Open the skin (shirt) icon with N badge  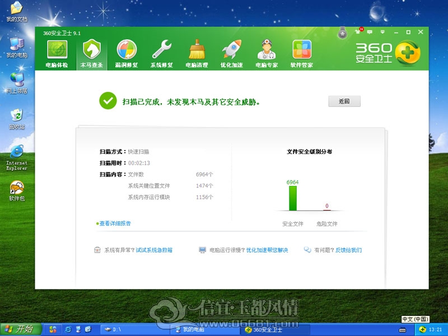click(x=358, y=32)
